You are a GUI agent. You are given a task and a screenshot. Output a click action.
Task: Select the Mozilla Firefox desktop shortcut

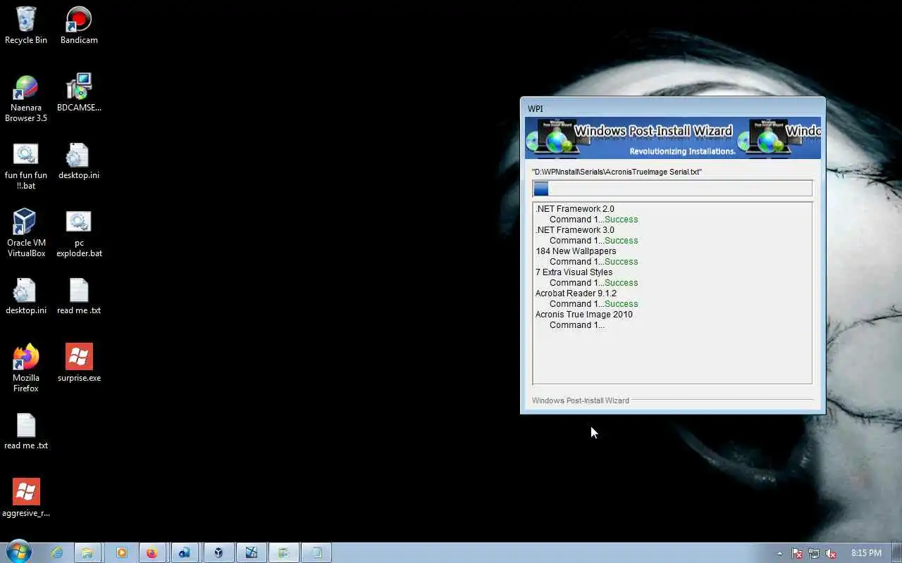(26, 368)
